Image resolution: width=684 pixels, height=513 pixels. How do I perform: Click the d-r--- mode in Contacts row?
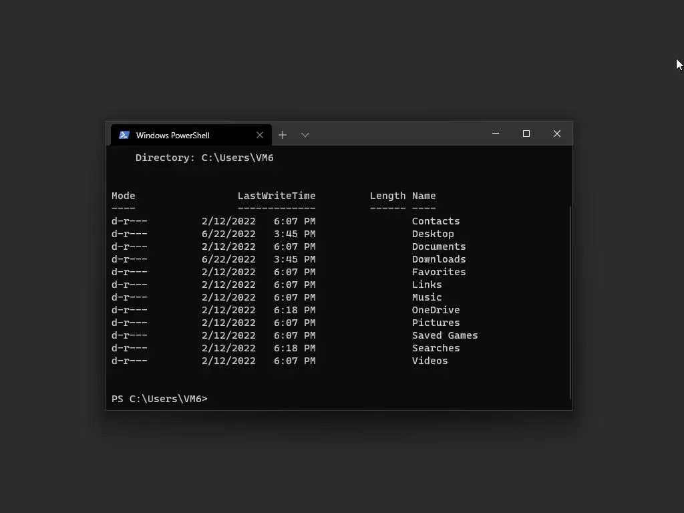130,221
